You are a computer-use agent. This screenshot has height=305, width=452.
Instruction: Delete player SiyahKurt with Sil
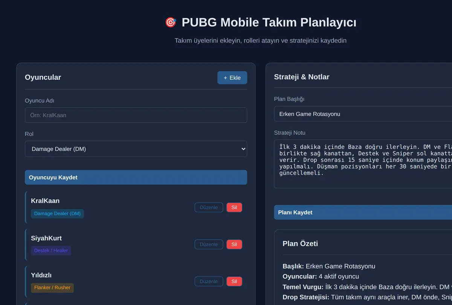[234, 244]
